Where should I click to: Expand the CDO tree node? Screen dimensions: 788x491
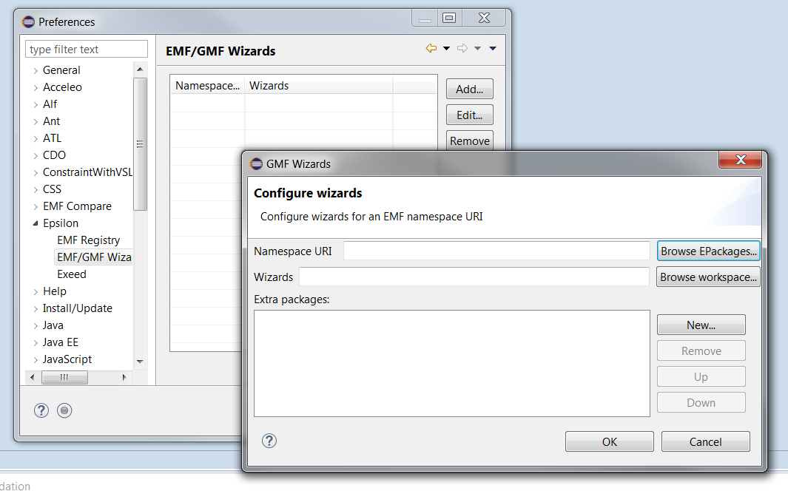(x=36, y=155)
